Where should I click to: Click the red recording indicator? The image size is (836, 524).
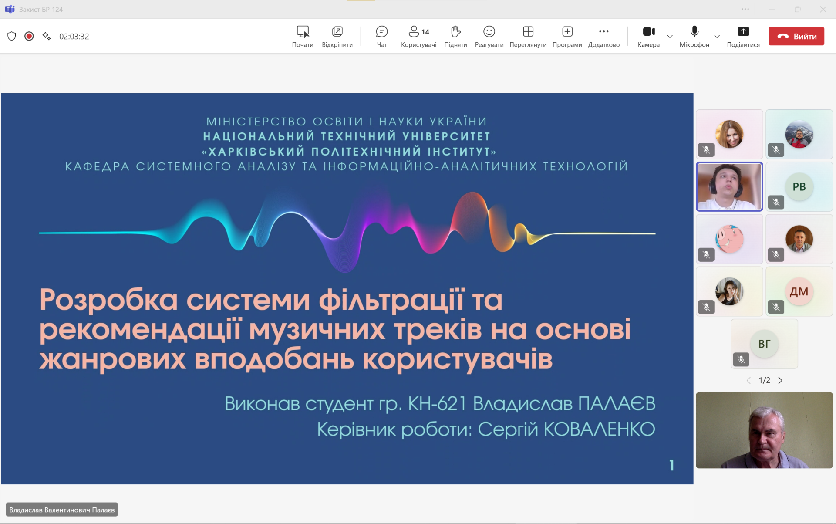pyautogui.click(x=29, y=36)
